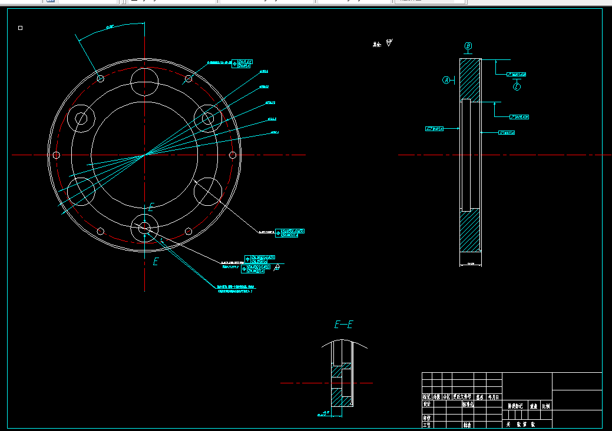Pick small hole on left horizontal centerline
Viewport: 612px width, 431px height.
pyautogui.click(x=56, y=155)
